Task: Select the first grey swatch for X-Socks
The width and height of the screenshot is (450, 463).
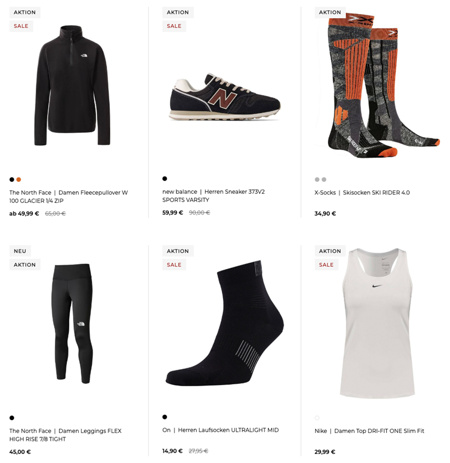Action: [317, 180]
